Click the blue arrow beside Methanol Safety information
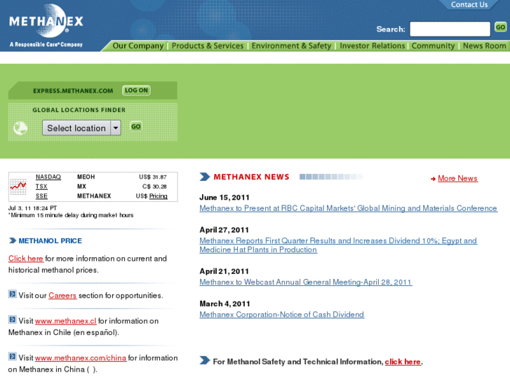 (205, 360)
